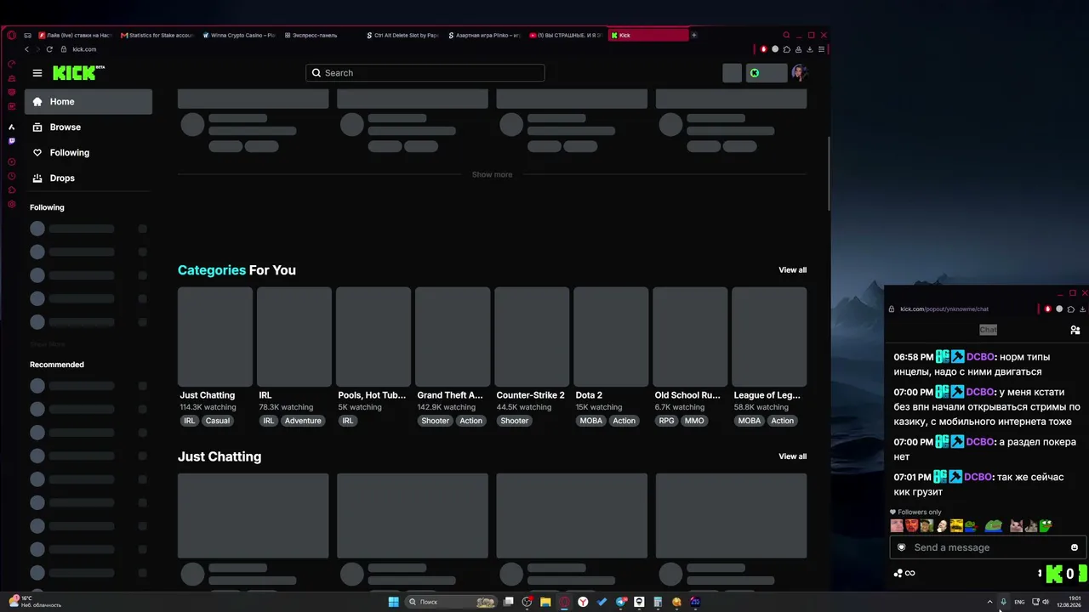Open the Counter-Strike 2 category card
The width and height of the screenshot is (1089, 612).
[532, 337]
